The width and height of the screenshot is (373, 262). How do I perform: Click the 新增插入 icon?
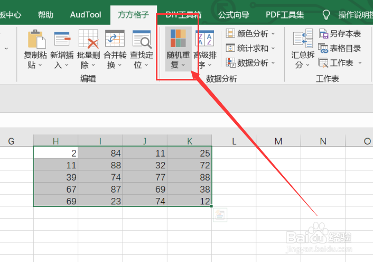(62, 39)
